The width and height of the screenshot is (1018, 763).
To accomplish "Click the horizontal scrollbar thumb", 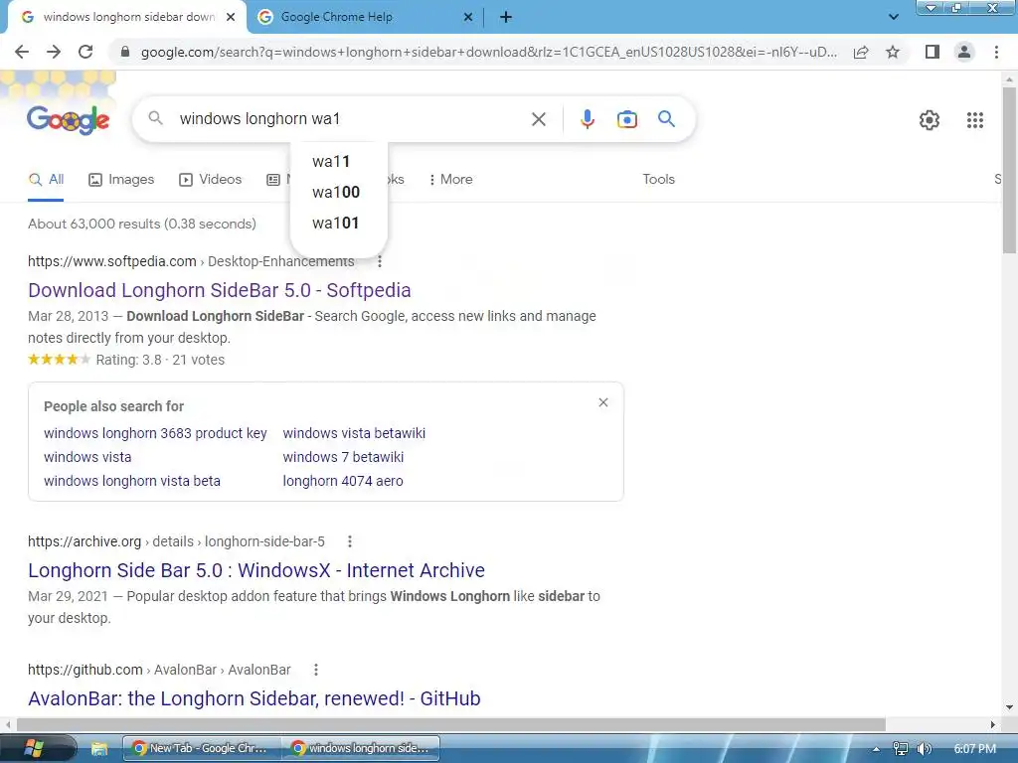I will 451,724.
